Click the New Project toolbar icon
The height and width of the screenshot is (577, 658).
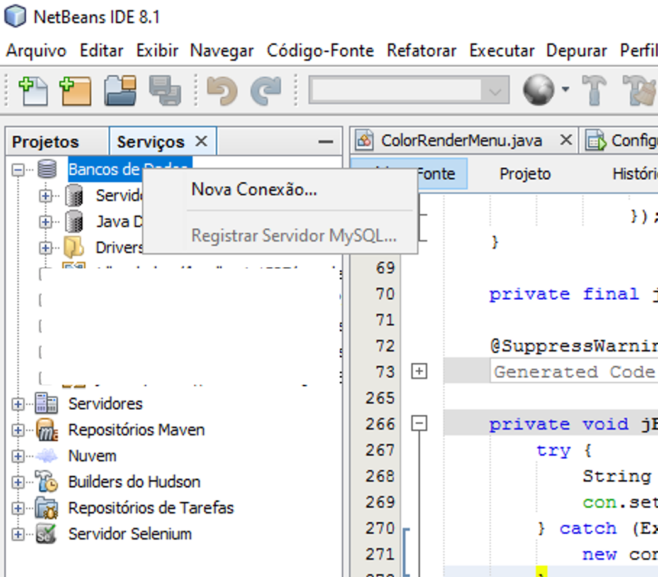click(75, 90)
